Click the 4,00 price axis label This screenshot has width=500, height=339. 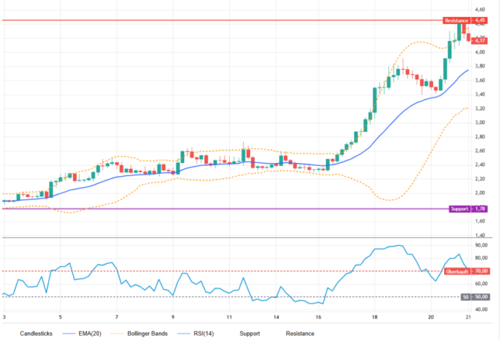tap(480, 52)
